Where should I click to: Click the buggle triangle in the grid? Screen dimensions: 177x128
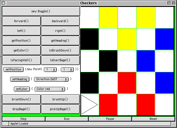pos(89,105)
